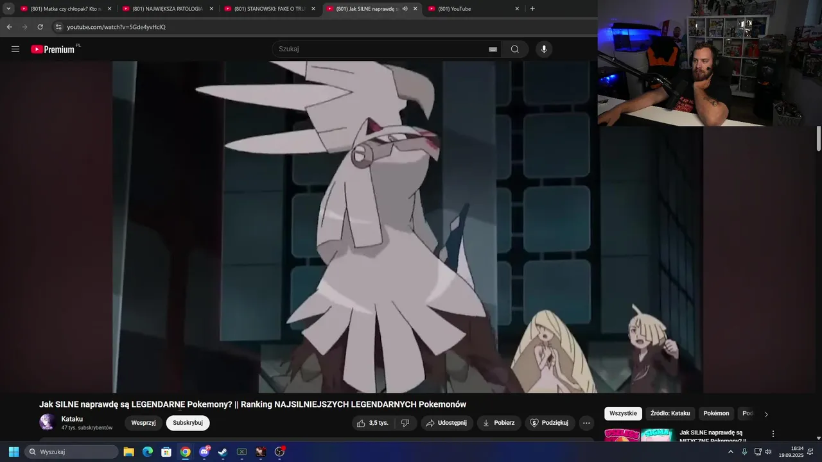Start voice search with the microphone
Viewport: 822px width, 462px height.
(544, 49)
